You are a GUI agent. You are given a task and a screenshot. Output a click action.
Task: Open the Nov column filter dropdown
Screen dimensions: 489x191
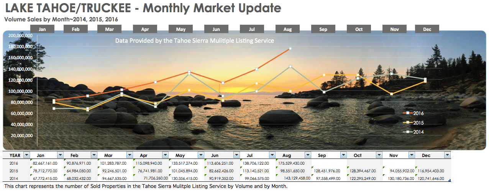(x=411, y=155)
